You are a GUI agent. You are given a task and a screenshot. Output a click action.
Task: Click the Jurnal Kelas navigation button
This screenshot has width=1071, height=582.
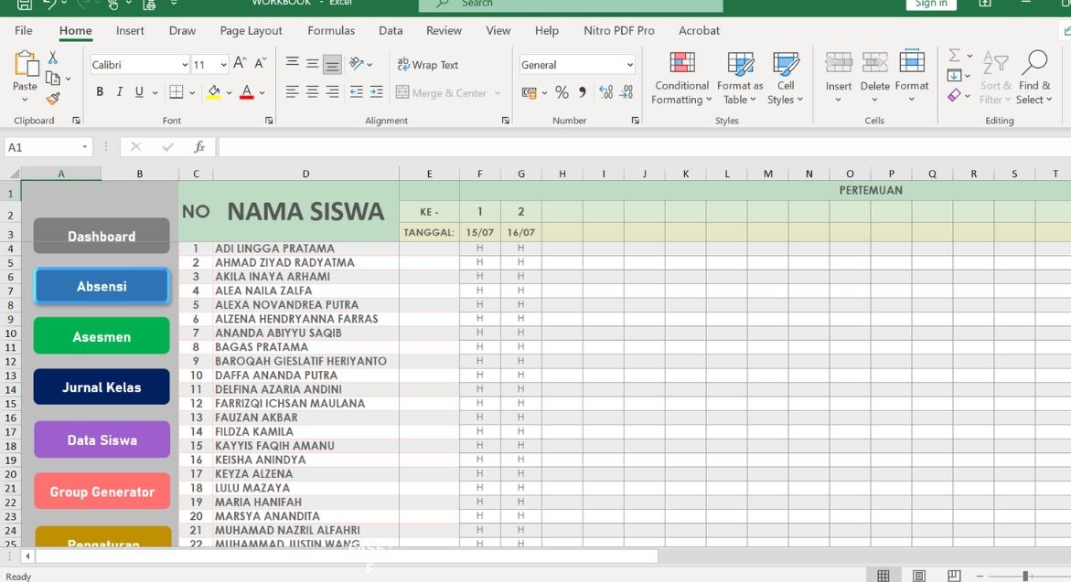[102, 386]
